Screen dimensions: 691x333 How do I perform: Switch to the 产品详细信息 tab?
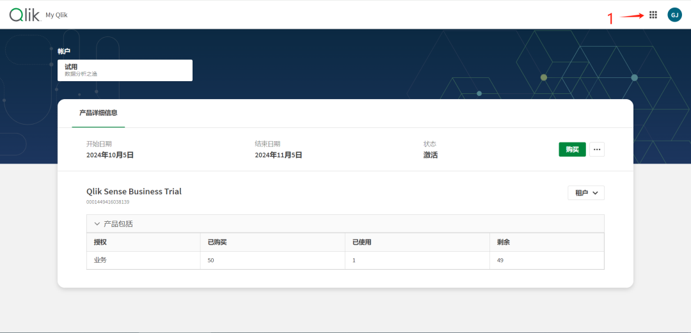click(99, 112)
